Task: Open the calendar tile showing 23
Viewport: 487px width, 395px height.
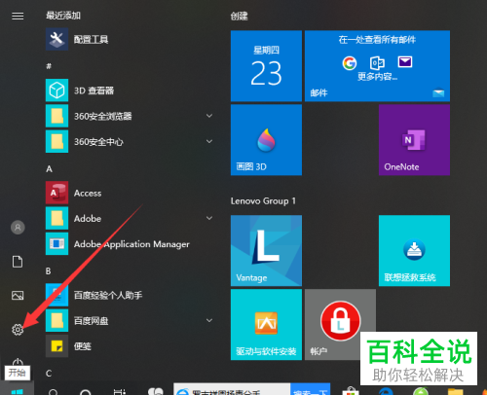Action: click(266, 66)
